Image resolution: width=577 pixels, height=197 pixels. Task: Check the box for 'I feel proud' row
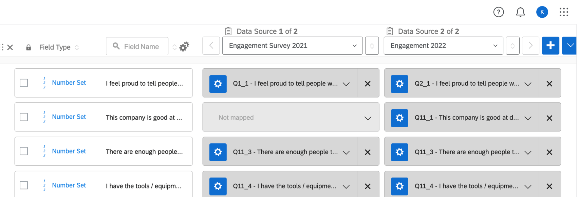pyautogui.click(x=24, y=83)
